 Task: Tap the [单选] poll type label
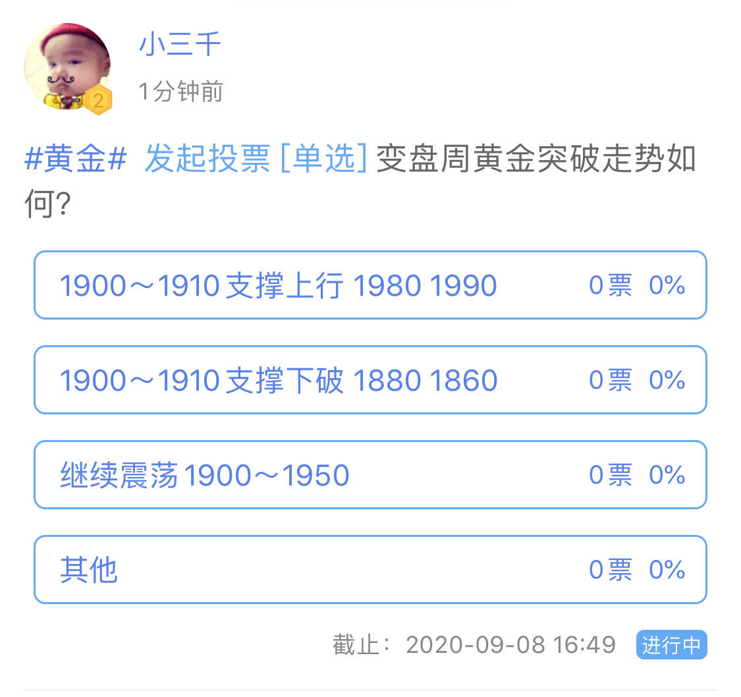[323, 158]
